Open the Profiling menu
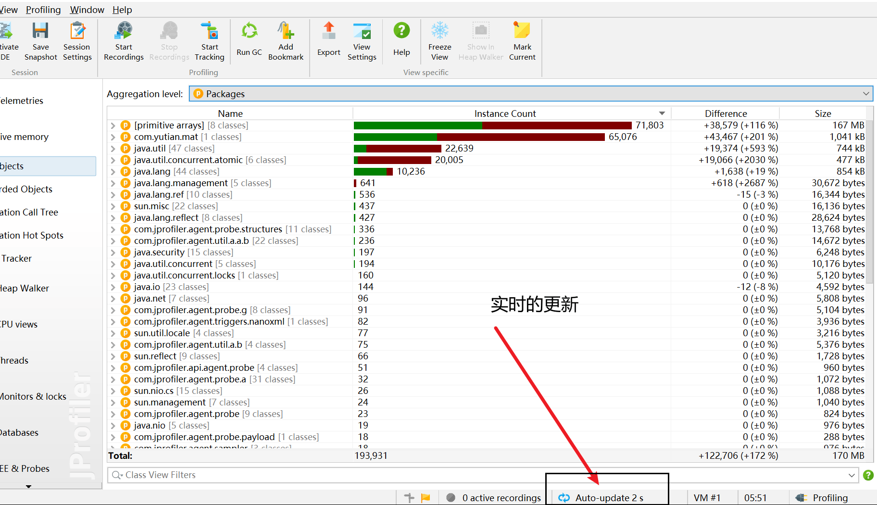Image resolution: width=877 pixels, height=505 pixels. coord(43,10)
